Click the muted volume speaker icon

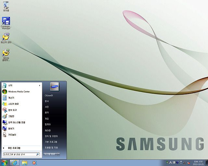[x=188, y=163]
